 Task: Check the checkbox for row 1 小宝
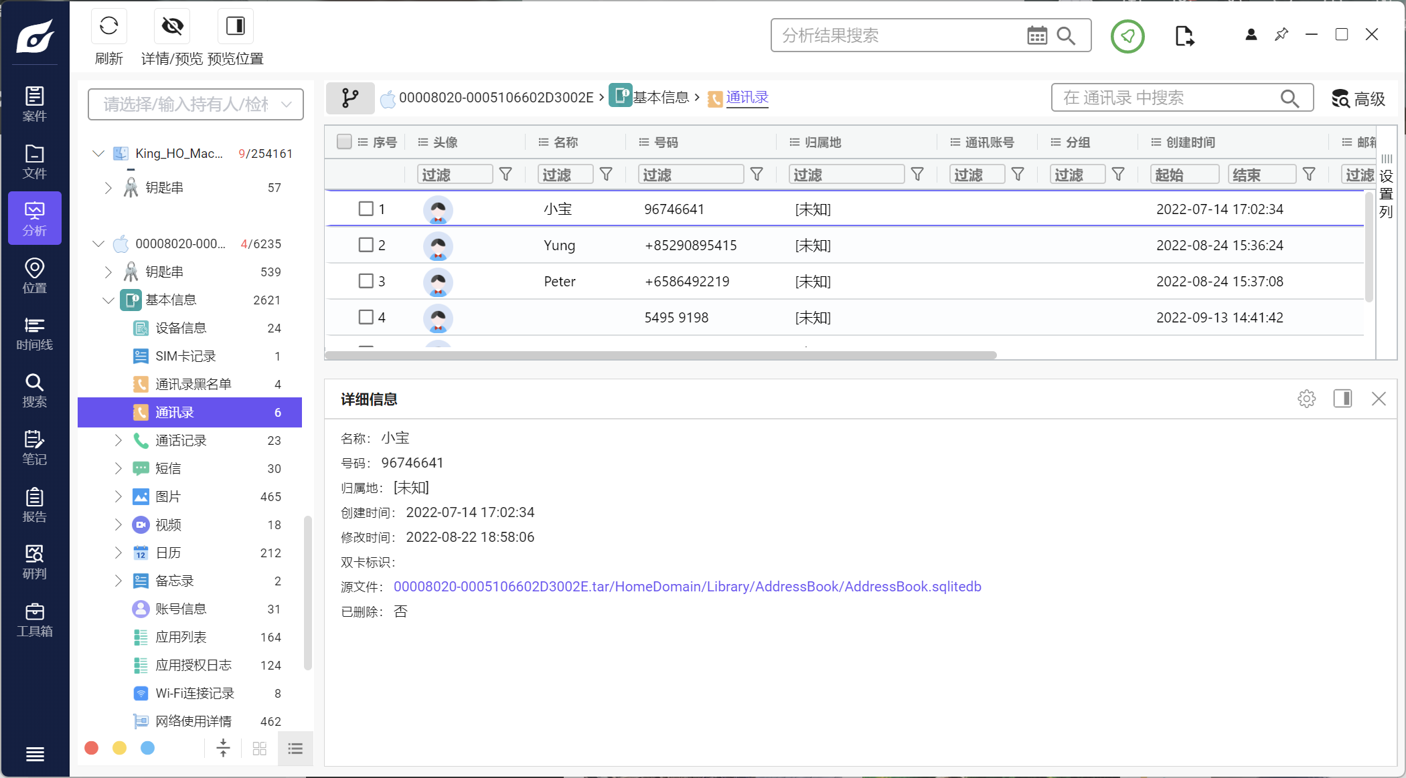pyautogui.click(x=366, y=209)
